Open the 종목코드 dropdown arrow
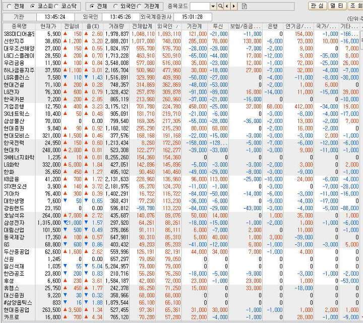Viewport: 363px width, 323px height. 213,6
